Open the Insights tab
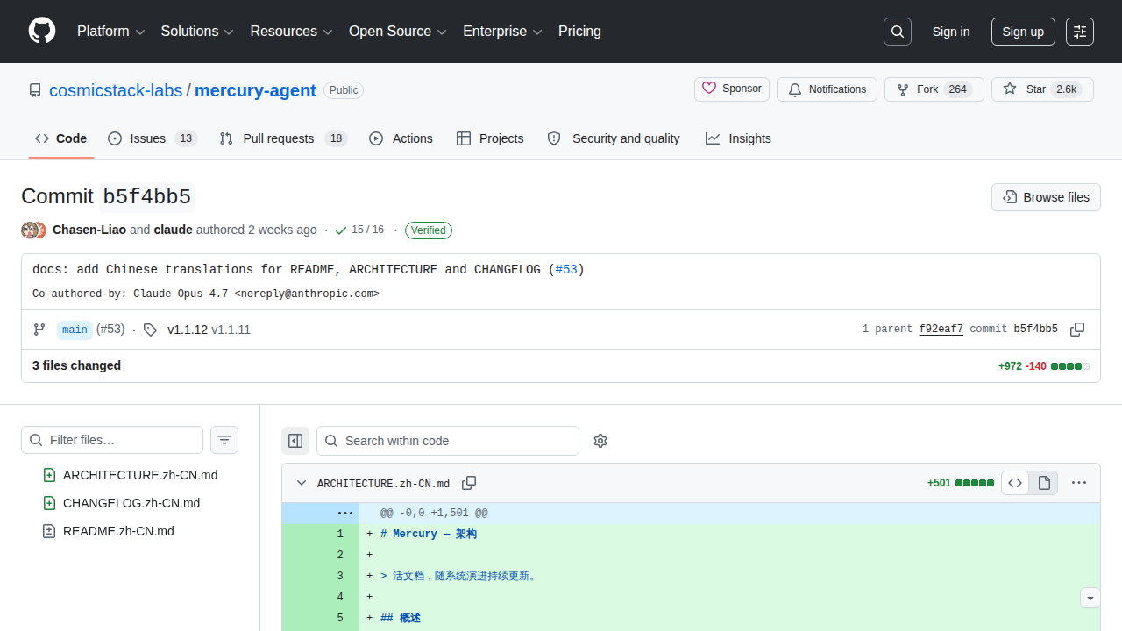The height and width of the screenshot is (631, 1122). pyautogui.click(x=738, y=138)
